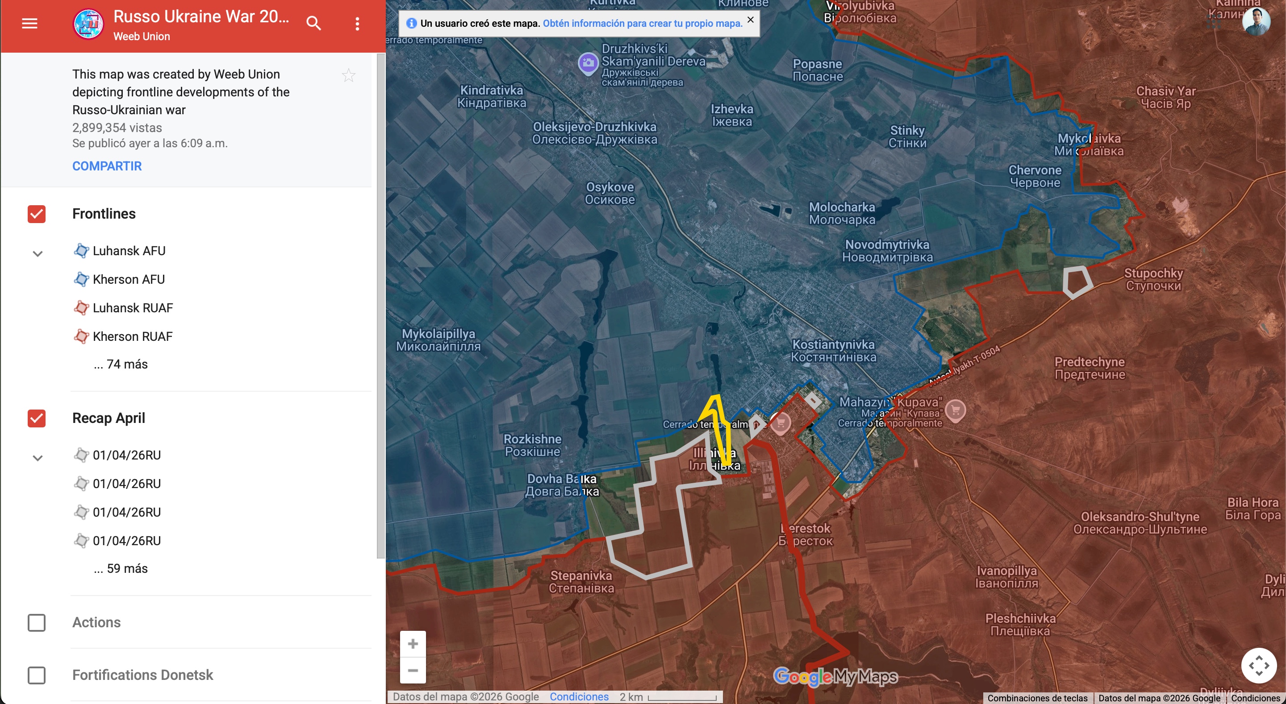Viewport: 1286px width, 704px height.
Task: Uncheck the Frontlines layer checkbox
Action: click(x=37, y=214)
